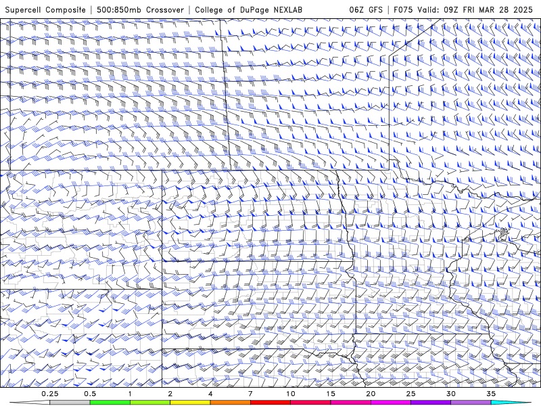The image size is (541, 406).
Task: Click the orange colorbar segment
Action: 230,403
